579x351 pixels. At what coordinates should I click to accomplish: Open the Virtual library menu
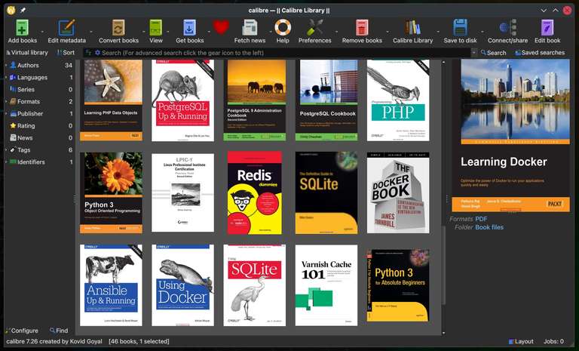[x=27, y=53]
